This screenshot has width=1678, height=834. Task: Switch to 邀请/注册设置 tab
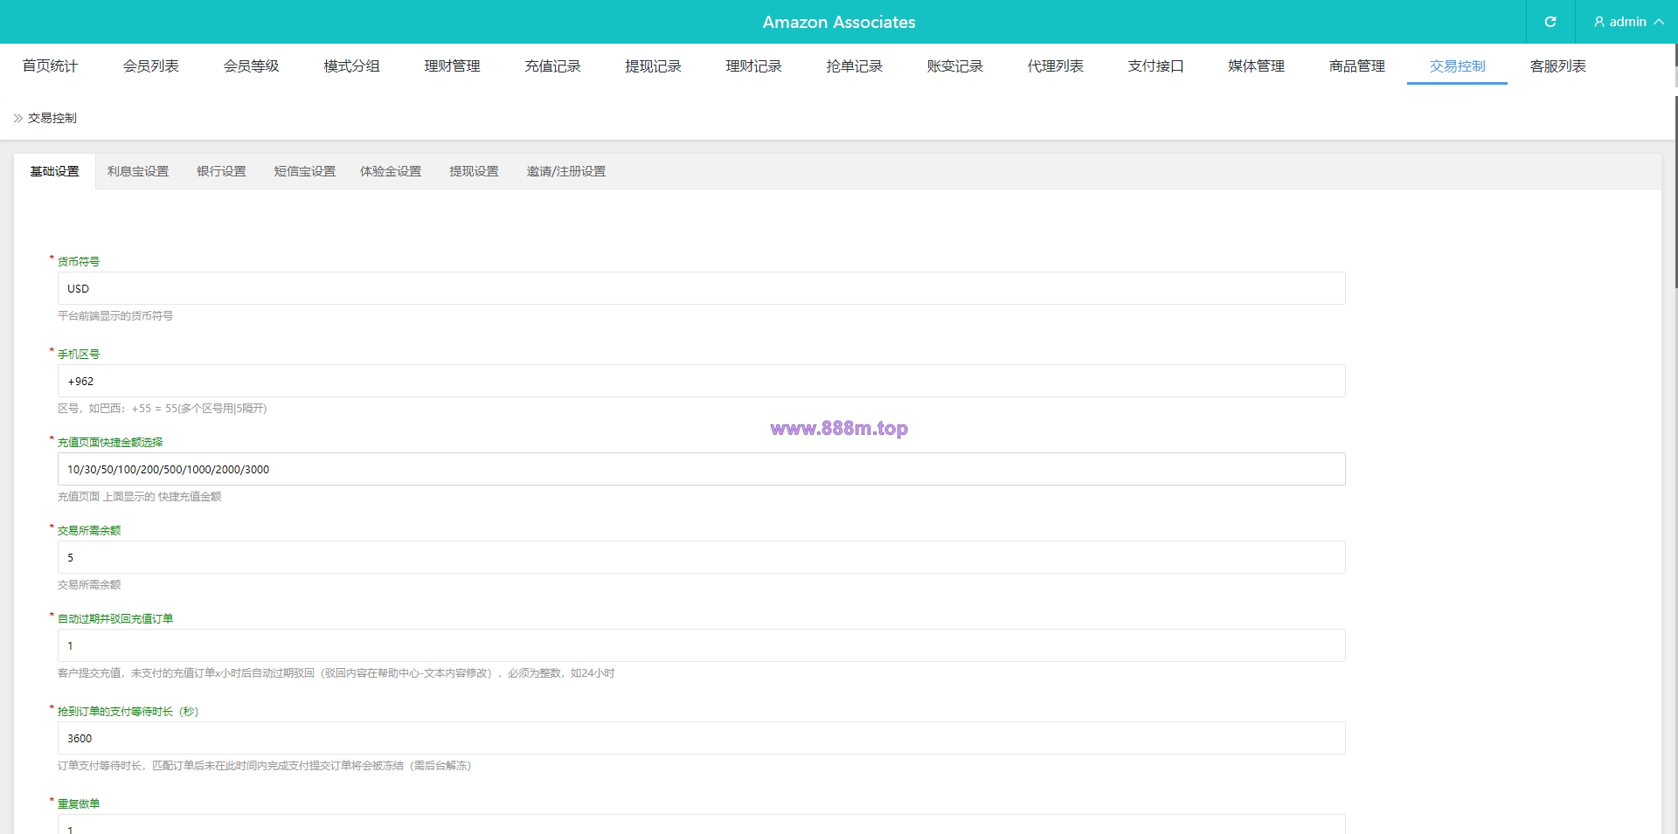coord(566,172)
